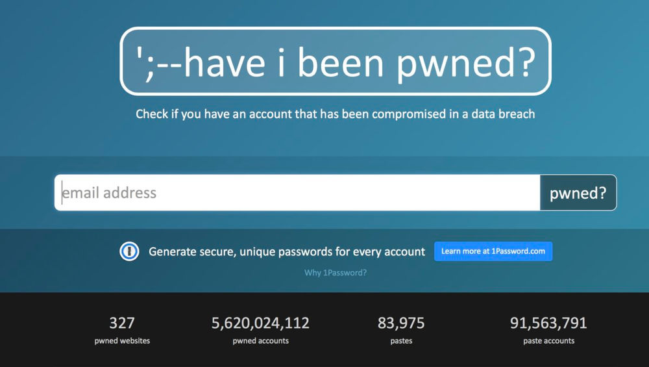Select the 327 pwned websites count
Image resolution: width=649 pixels, height=367 pixels.
pos(122,323)
